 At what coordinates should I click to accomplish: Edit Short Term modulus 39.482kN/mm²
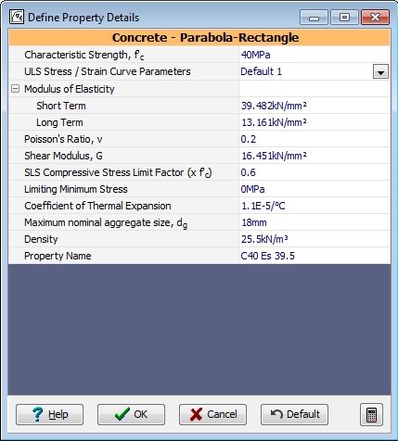tap(315, 106)
